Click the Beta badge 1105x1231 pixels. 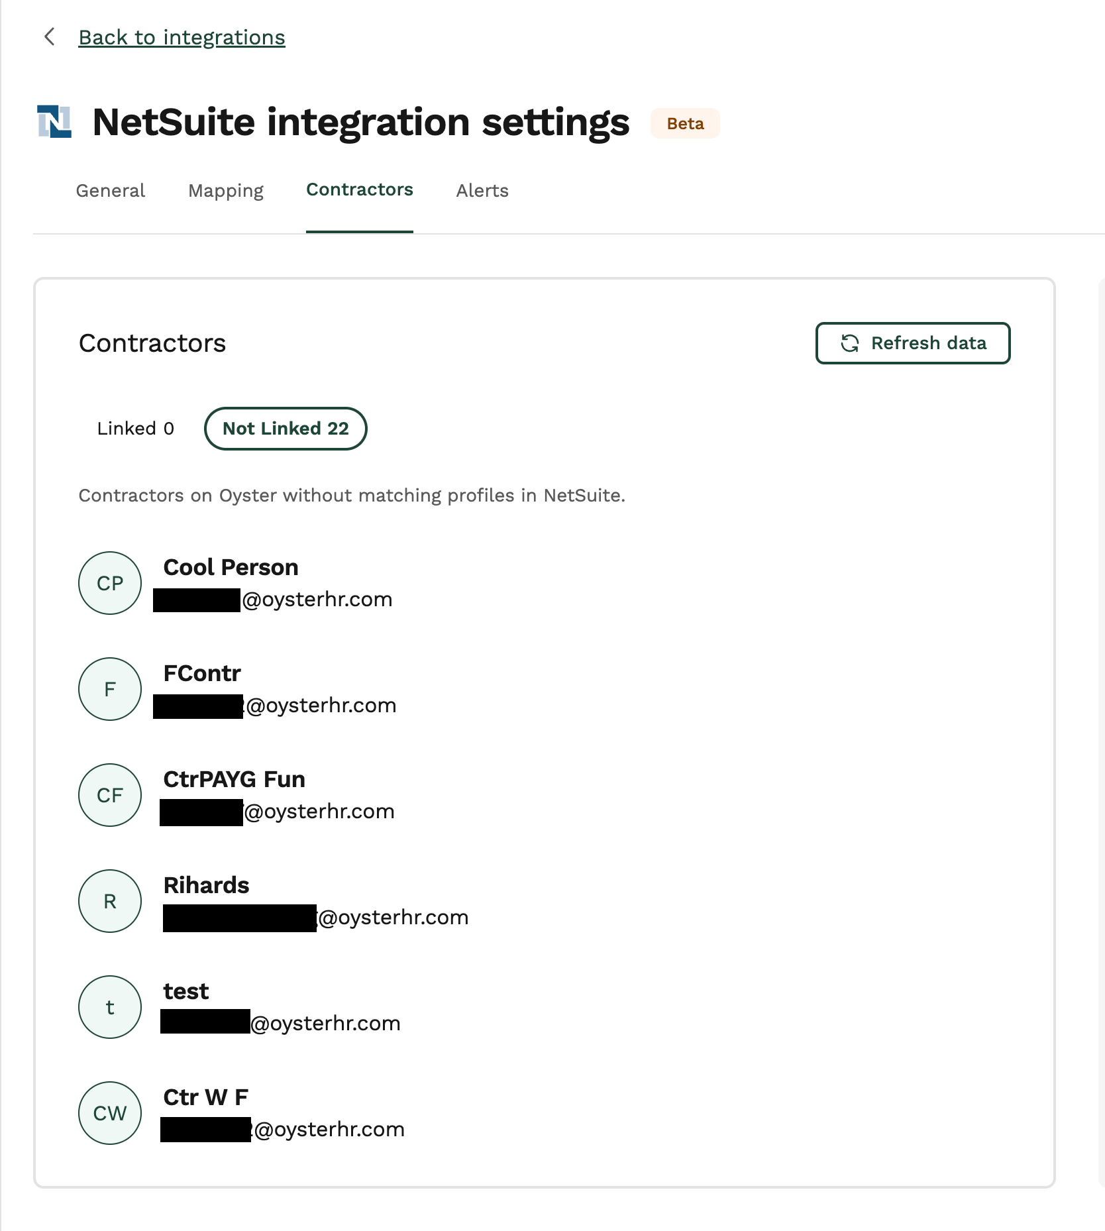coord(685,124)
